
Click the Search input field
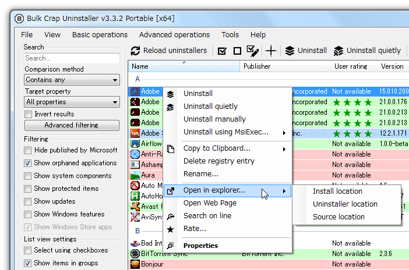[x=72, y=58]
